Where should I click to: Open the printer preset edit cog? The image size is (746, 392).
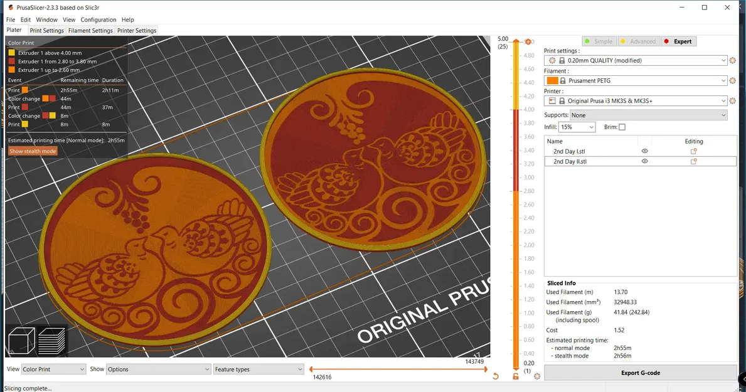point(733,101)
